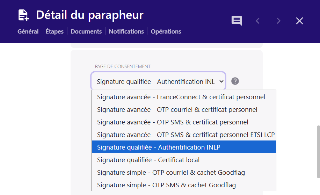Choose Signature qualifiée - Certificat local
Screen dimensions: 320x195
click(148, 160)
